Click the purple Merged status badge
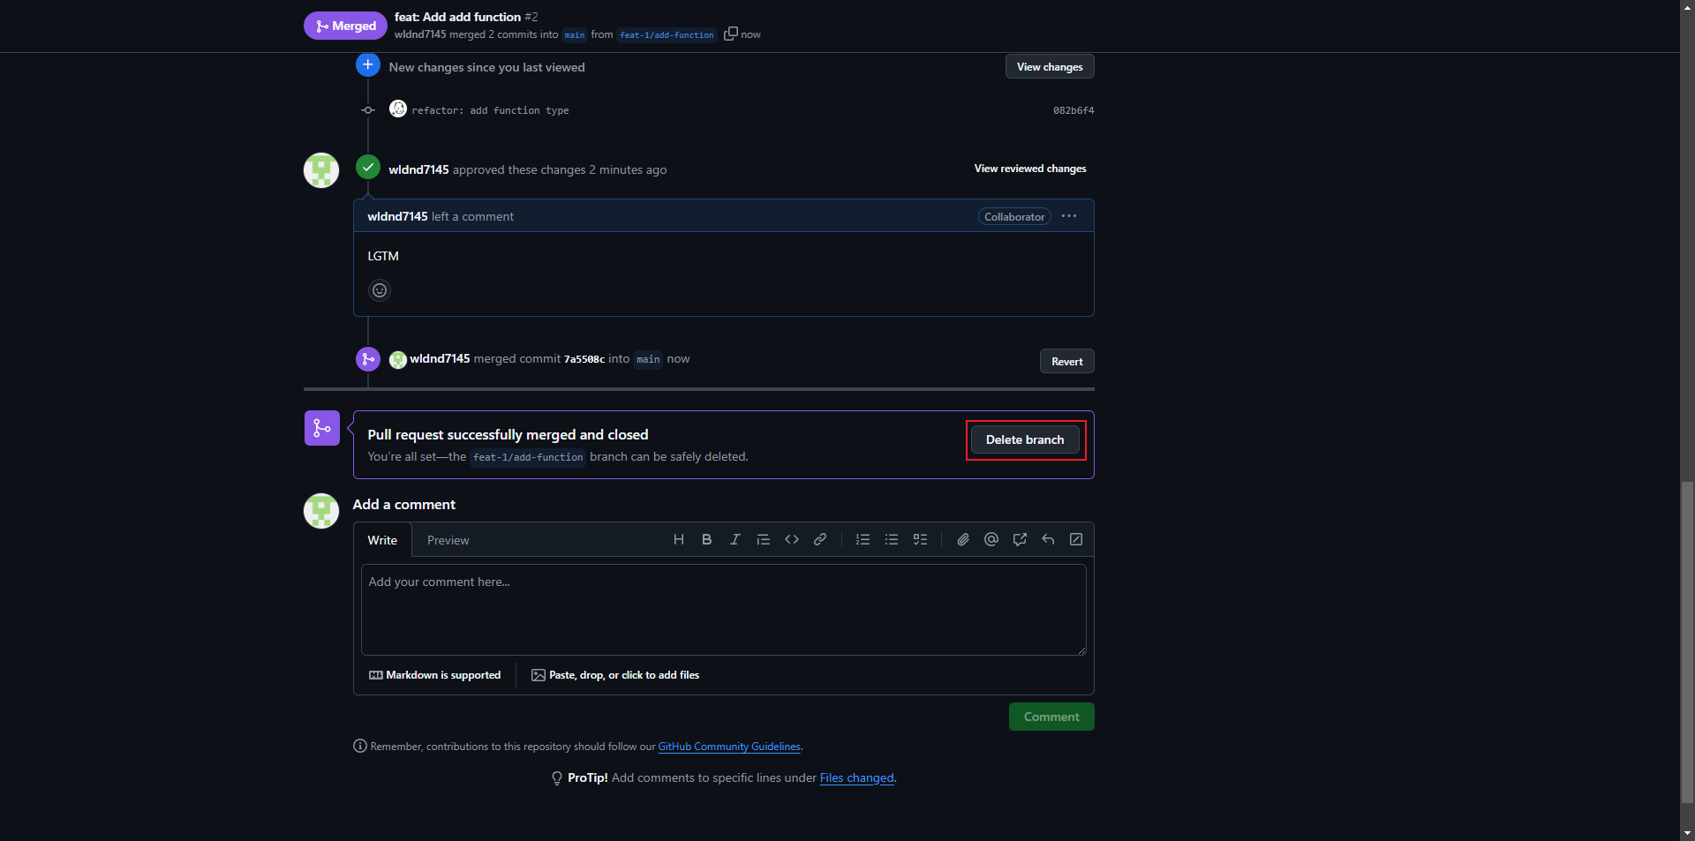This screenshot has height=841, width=1695. tap(345, 26)
